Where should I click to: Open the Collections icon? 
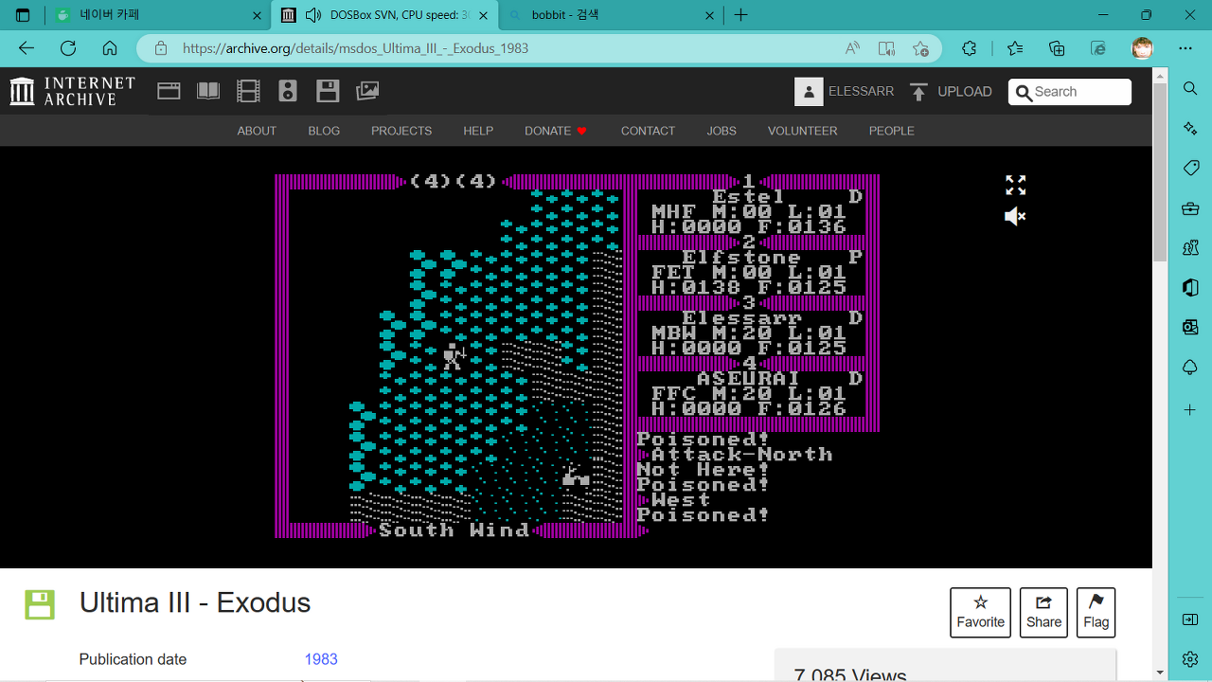click(1057, 48)
